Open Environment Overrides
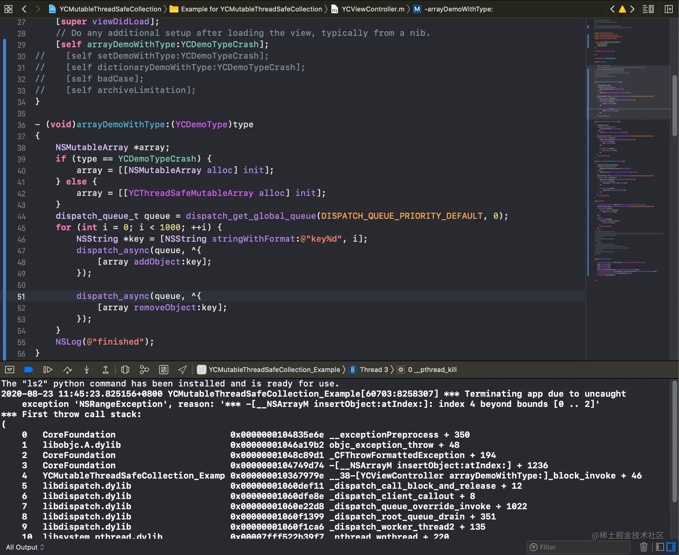Viewport: 679px width, 555px height. (x=164, y=370)
